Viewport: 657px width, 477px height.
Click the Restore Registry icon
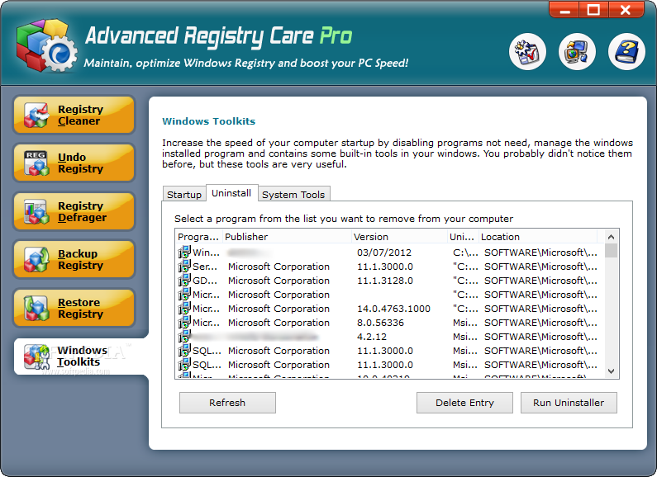[x=36, y=309]
